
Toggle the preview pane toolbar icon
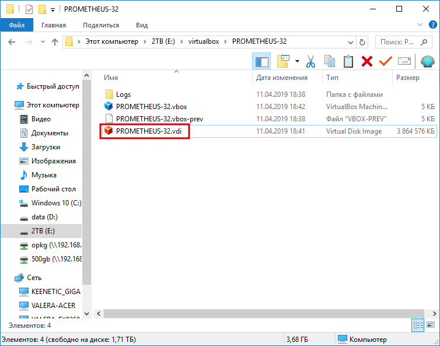pyautogui.click(x=261, y=61)
